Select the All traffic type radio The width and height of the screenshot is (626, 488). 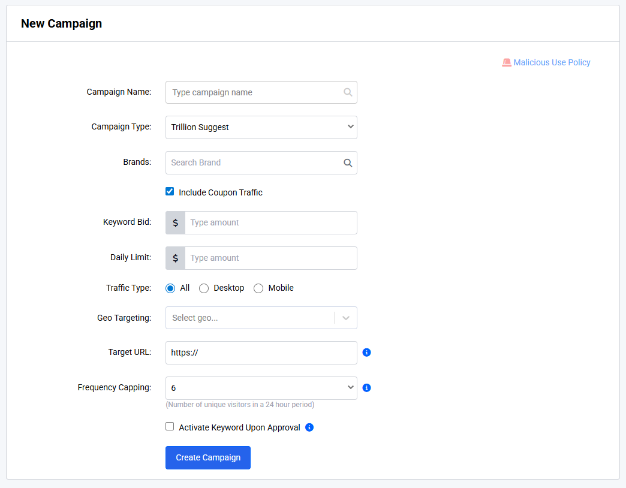[x=170, y=288]
